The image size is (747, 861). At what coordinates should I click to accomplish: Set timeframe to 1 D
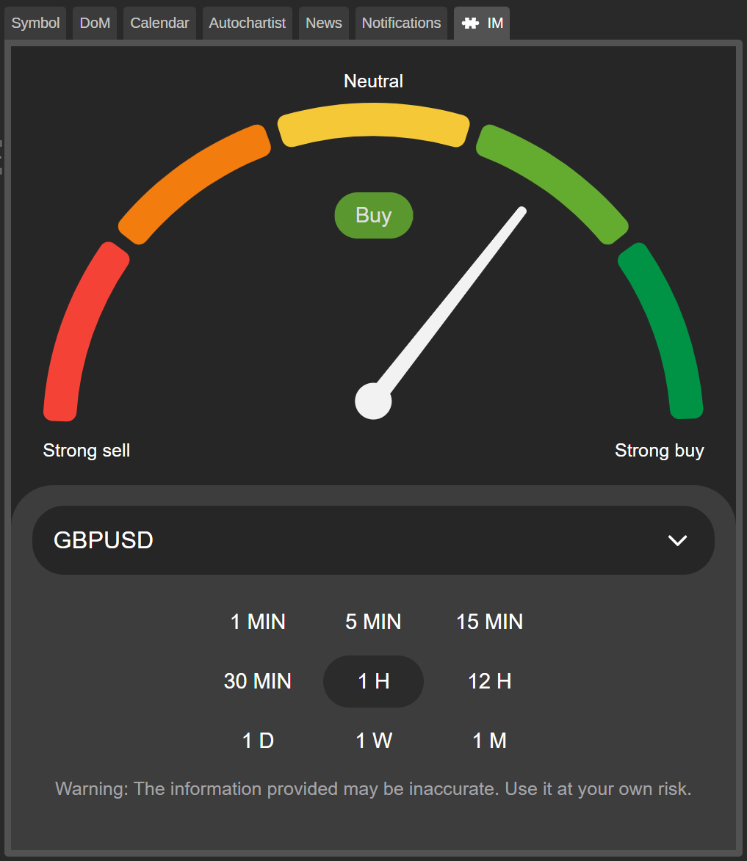[x=258, y=741]
